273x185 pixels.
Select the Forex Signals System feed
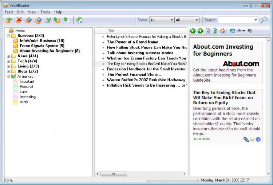coord(42,46)
